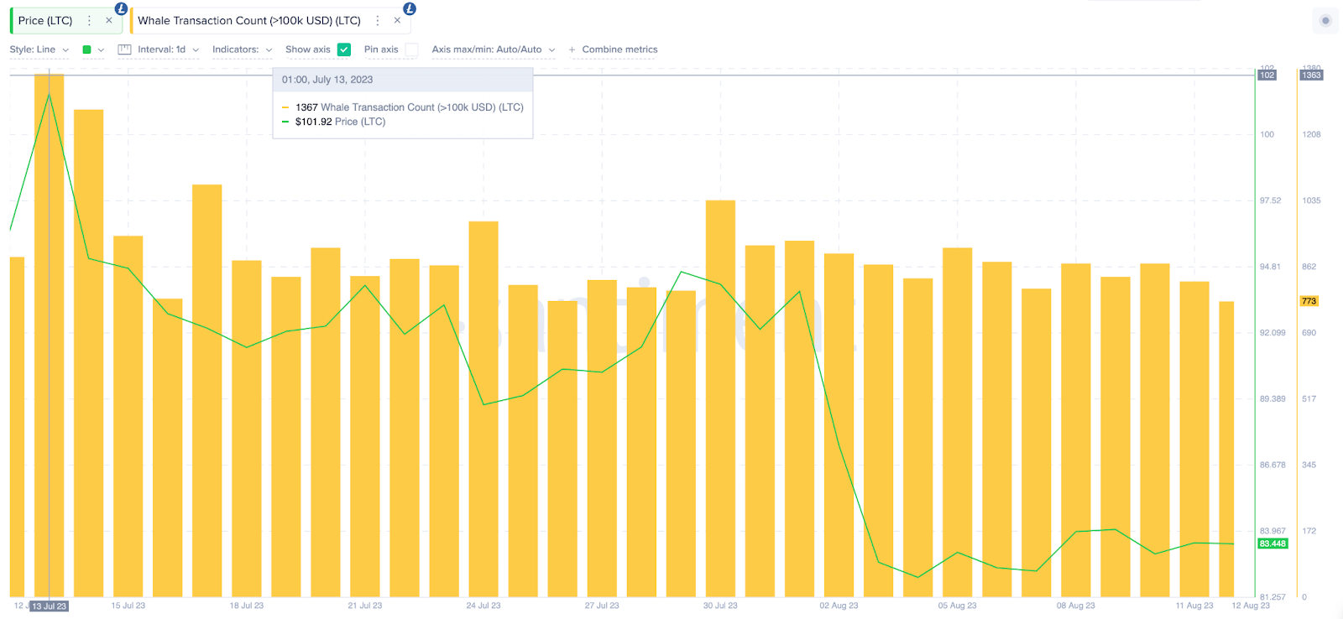Expand the Indicators dropdown
The height and width of the screenshot is (619, 1343).
[242, 49]
